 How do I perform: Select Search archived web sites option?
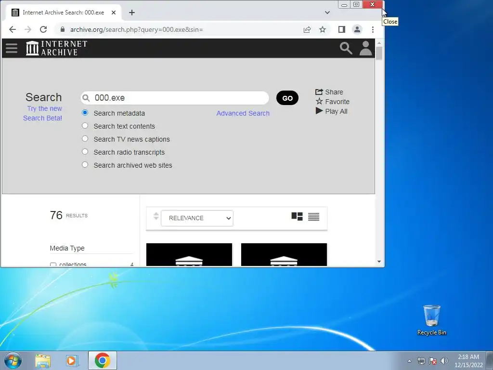(x=85, y=165)
